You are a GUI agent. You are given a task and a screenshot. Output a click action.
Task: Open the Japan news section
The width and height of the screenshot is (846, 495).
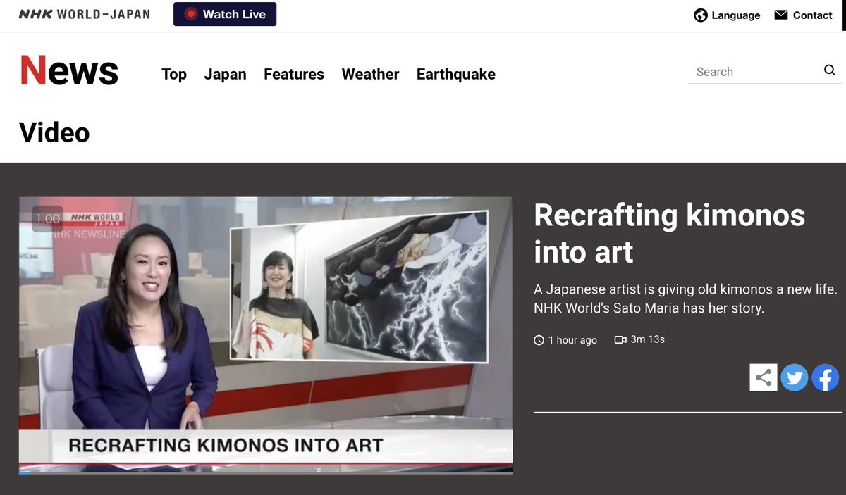click(x=226, y=74)
